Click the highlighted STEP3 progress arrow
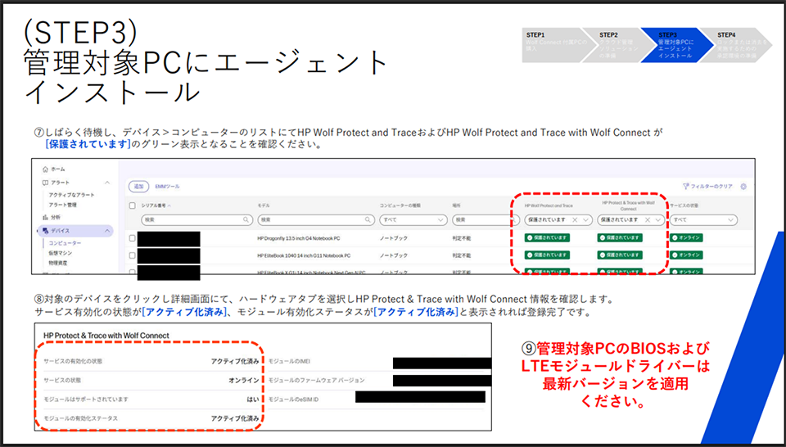This screenshot has width=786, height=447. 677,45
